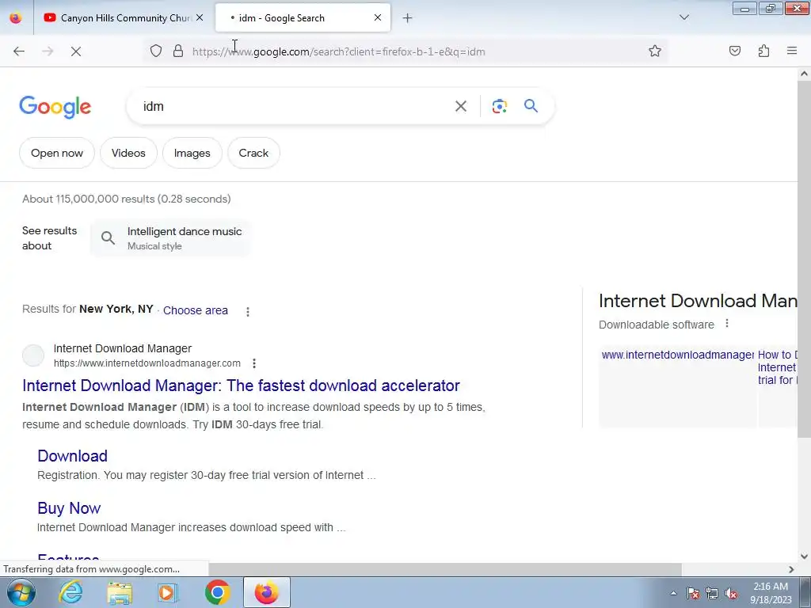Clear the Google search box text
811x608 pixels.
tap(461, 106)
